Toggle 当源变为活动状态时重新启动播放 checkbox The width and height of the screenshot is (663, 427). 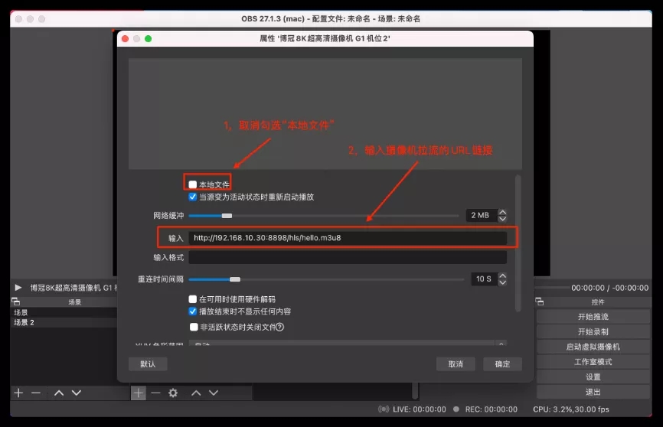point(193,197)
